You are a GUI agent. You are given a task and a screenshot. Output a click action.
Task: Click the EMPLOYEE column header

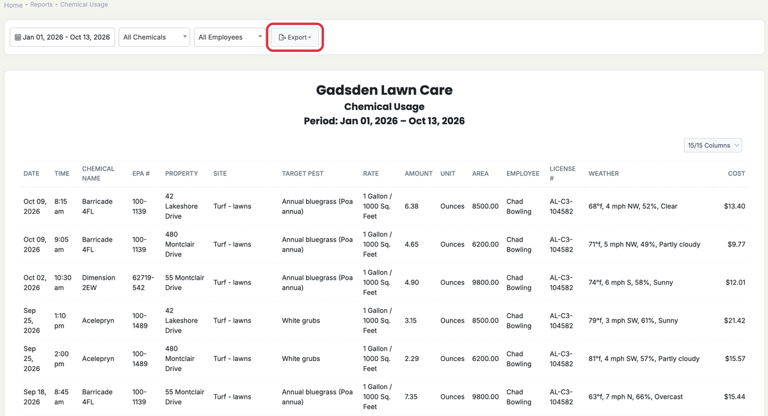(523, 173)
